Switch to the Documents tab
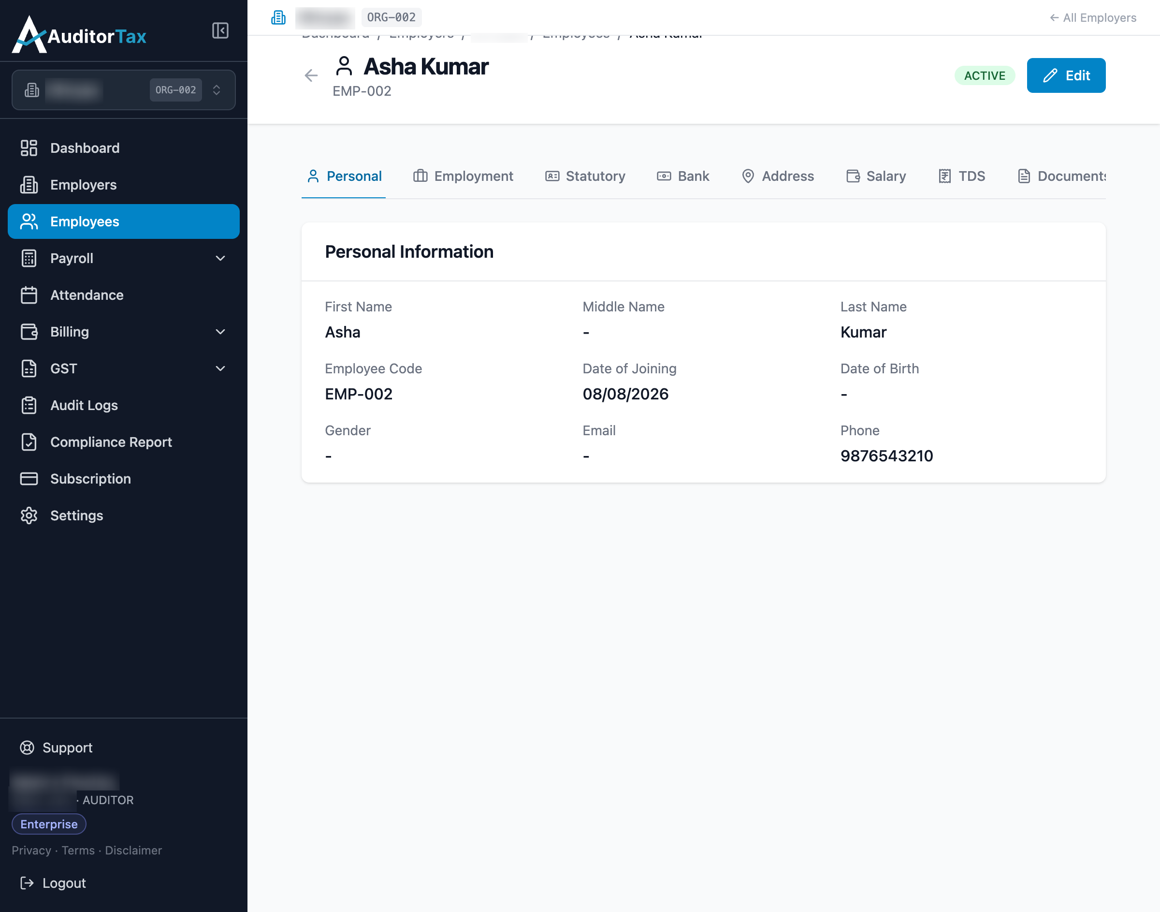The image size is (1160, 912). (1061, 176)
